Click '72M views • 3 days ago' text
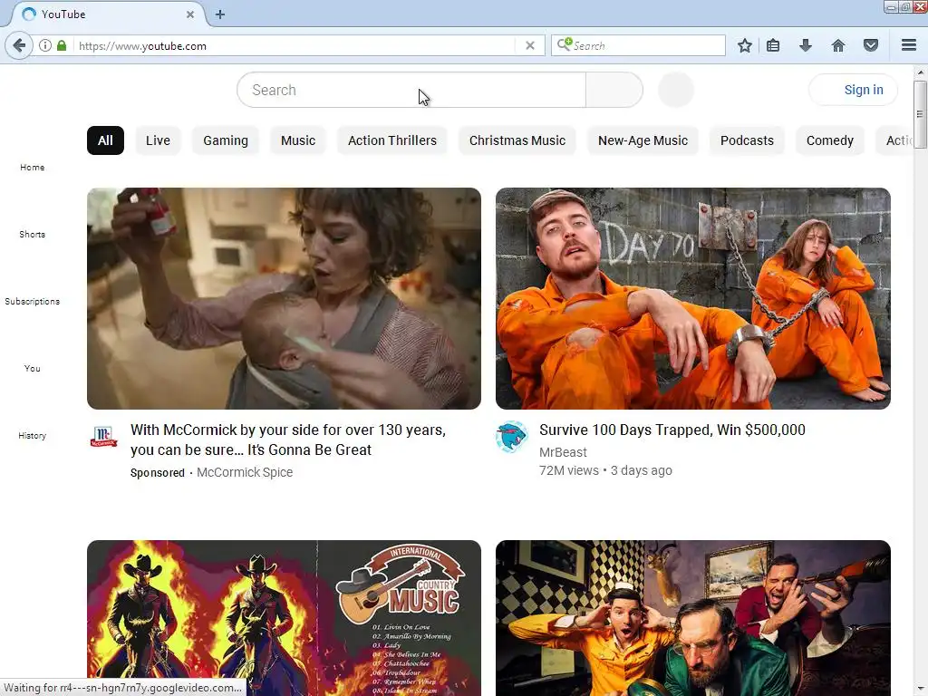The image size is (928, 696). pyautogui.click(x=605, y=470)
